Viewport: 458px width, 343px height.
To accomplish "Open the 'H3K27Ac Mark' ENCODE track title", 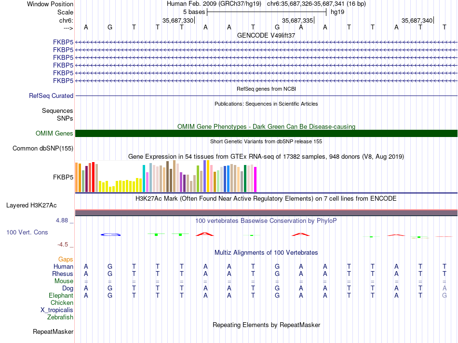I will (266, 199).
